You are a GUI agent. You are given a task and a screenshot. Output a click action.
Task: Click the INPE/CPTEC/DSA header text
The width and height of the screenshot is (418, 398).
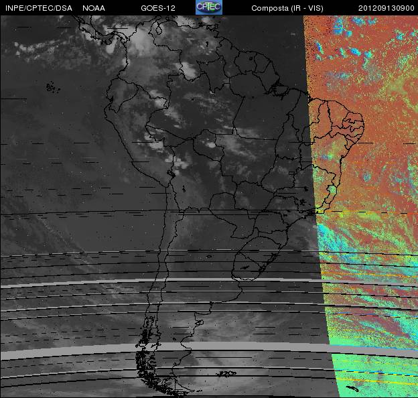tap(39, 8)
